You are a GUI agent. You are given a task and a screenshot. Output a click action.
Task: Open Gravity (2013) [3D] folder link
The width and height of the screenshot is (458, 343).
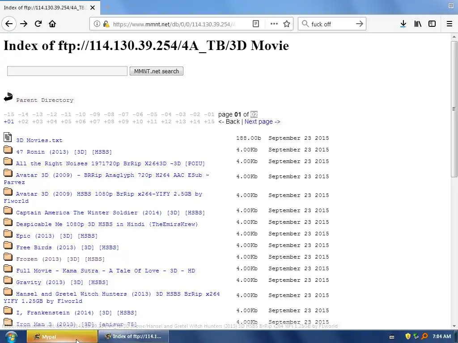tap(62, 283)
